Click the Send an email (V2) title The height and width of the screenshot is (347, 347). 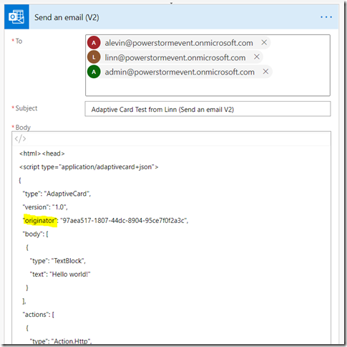(x=67, y=17)
